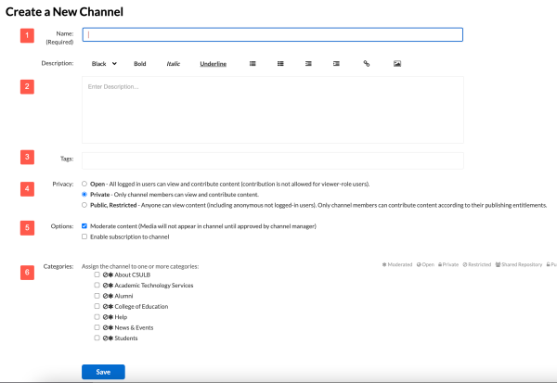
Task: Choose the Public, Restricted privacy option
Action: tap(85, 205)
